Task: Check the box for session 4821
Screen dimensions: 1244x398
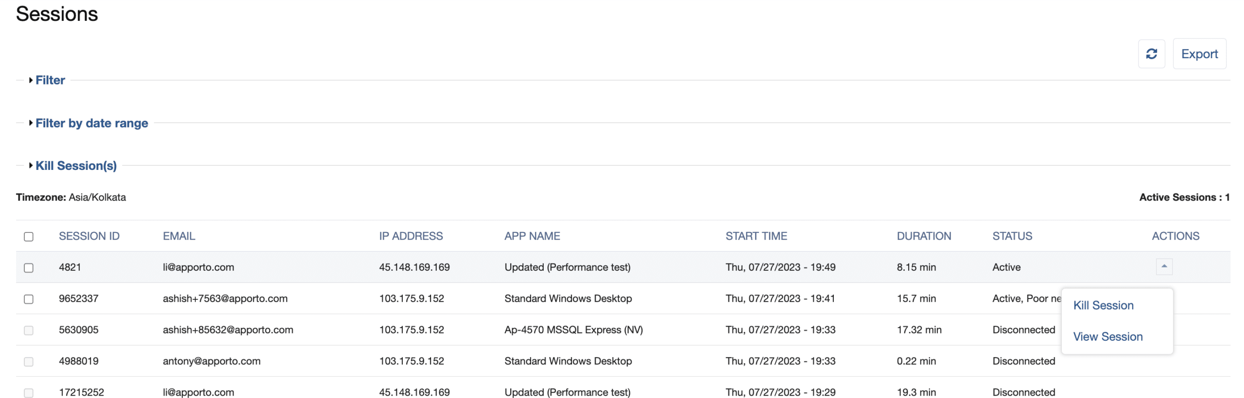Action: [x=29, y=268]
